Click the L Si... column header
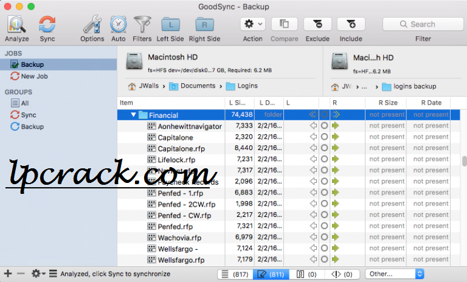The image size is (467, 282). coord(240,103)
